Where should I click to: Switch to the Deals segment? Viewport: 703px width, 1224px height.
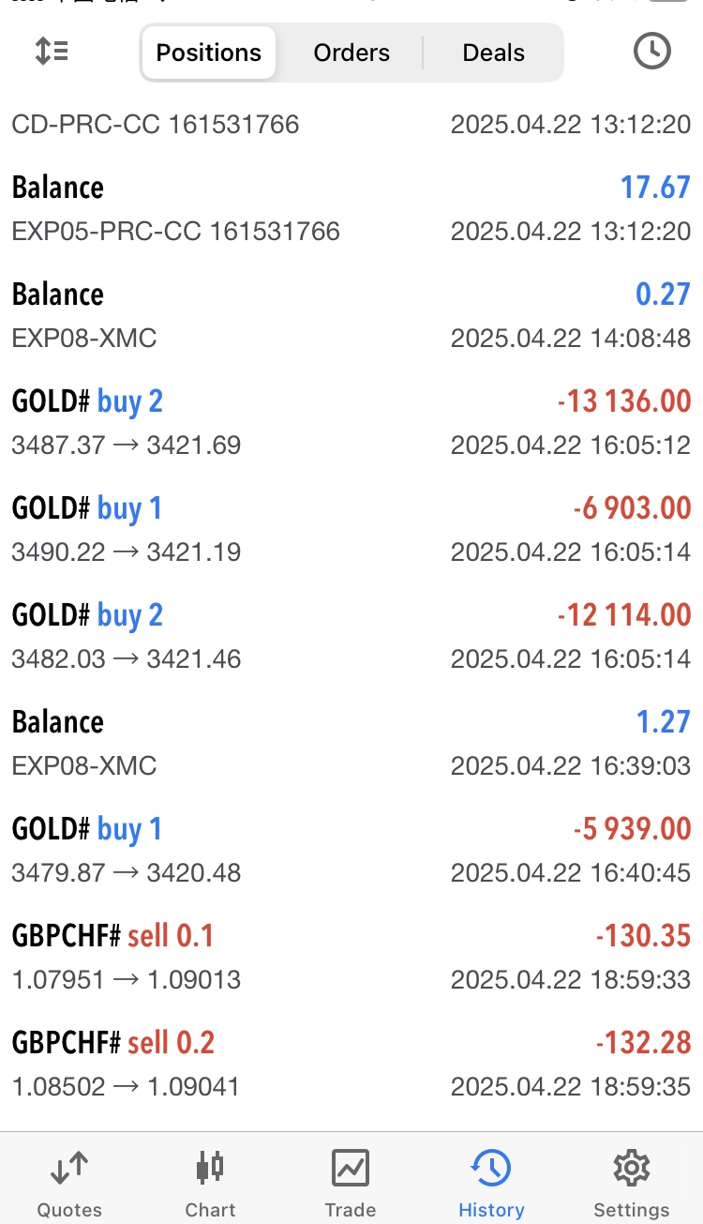point(493,53)
